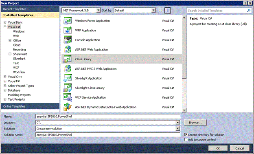Click the WCF Service Application template icon
The height and width of the screenshot is (154, 254).
pos(68,97)
